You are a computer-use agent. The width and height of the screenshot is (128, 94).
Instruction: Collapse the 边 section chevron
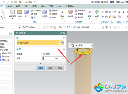coord(64,38)
